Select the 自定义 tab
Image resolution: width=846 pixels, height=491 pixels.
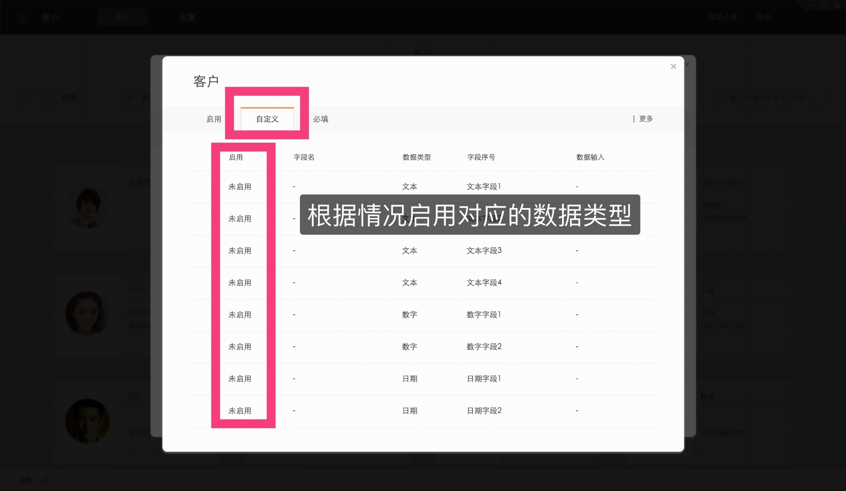(267, 119)
